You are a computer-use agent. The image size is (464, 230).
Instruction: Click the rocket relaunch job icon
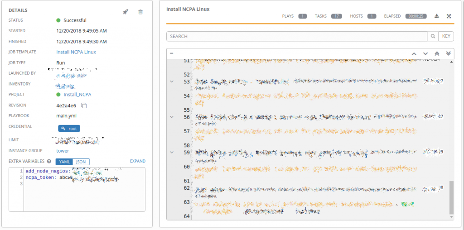126,12
